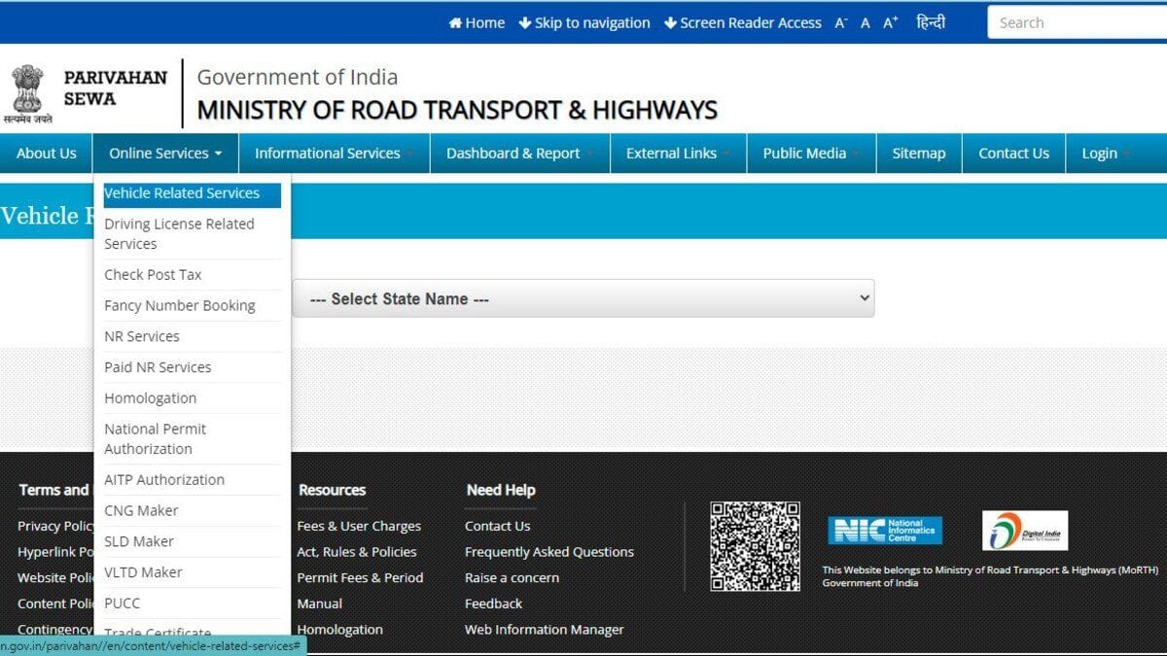Expand the Online Services menu

click(x=165, y=154)
